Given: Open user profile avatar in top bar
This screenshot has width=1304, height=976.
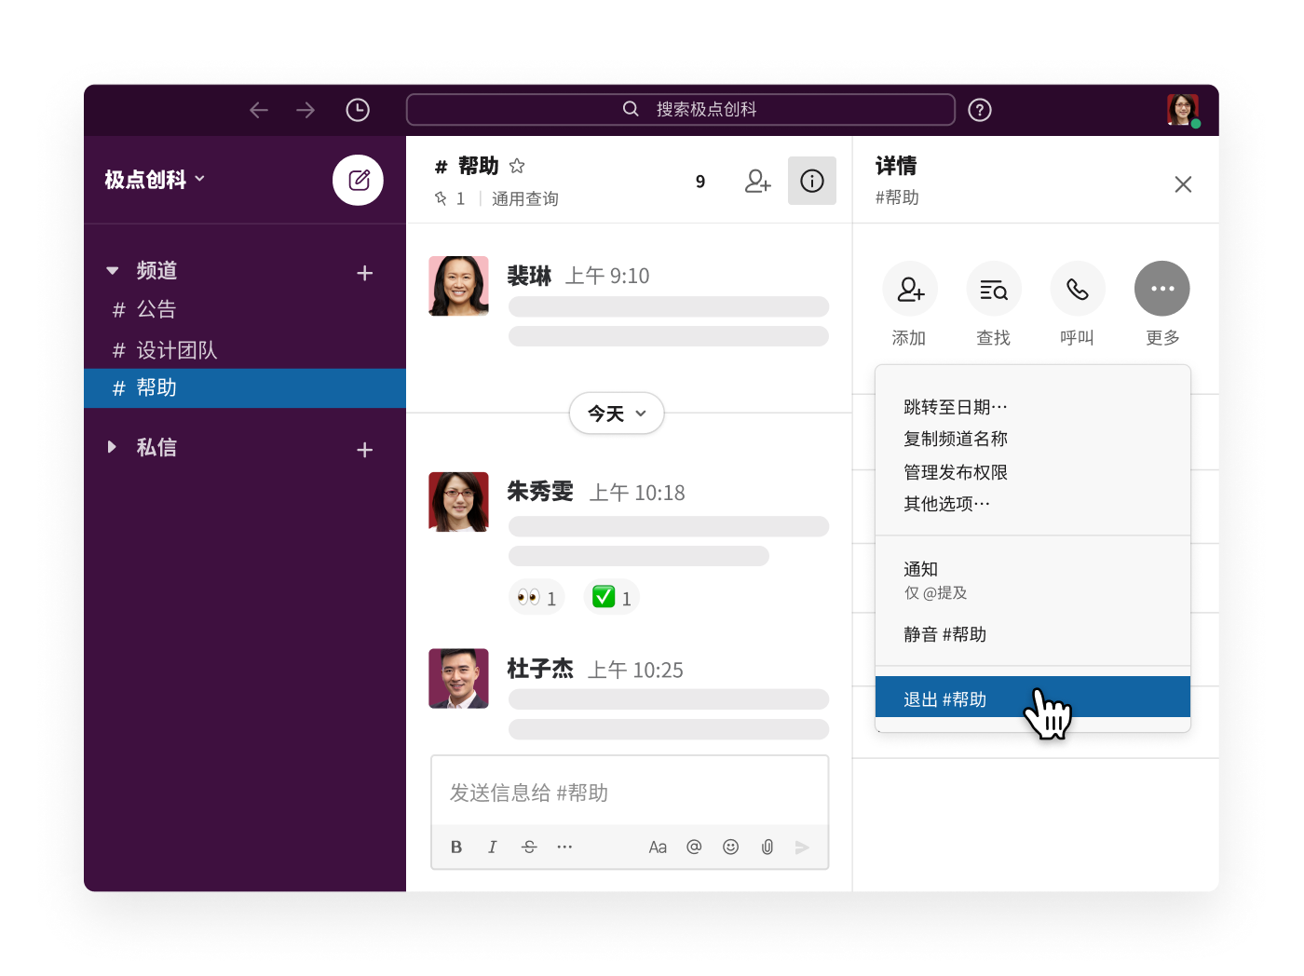Looking at the screenshot, I should (1183, 110).
